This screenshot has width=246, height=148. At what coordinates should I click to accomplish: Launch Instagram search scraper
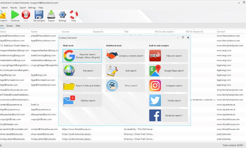coord(168,85)
